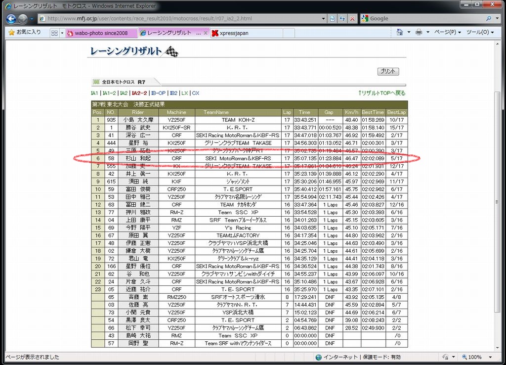This screenshot has width=506, height=365.
Task: Click the Print icon in command bar
Action: tap(419, 32)
